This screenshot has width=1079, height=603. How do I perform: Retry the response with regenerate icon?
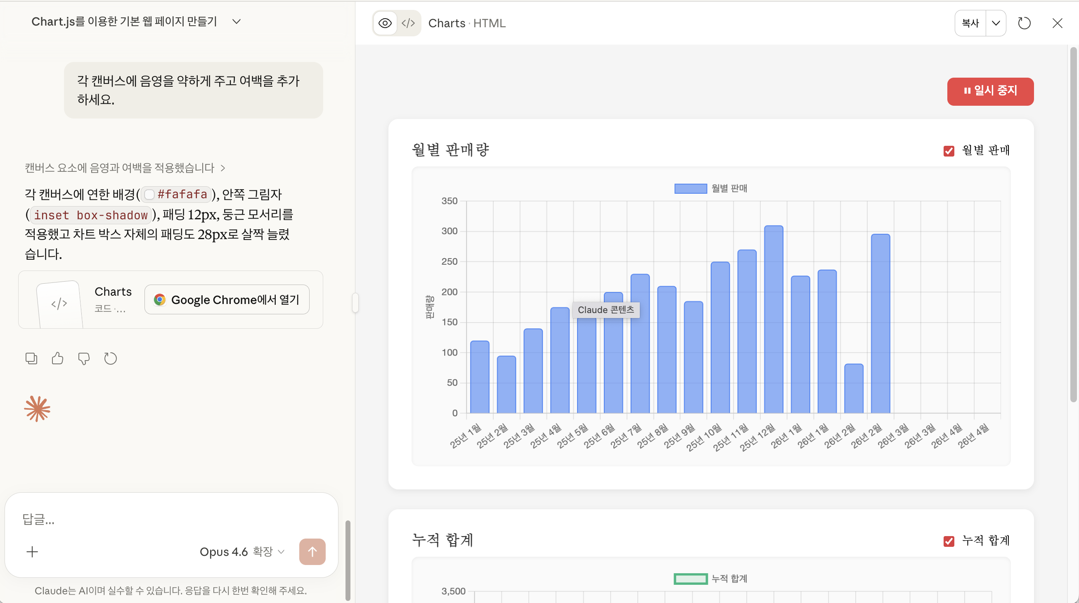tap(111, 358)
